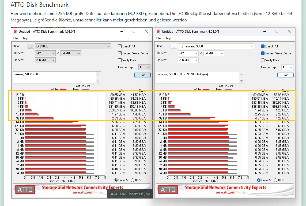The height and width of the screenshot is (206, 306).
Task: Click Start button in right window
Action: pos(285,75)
